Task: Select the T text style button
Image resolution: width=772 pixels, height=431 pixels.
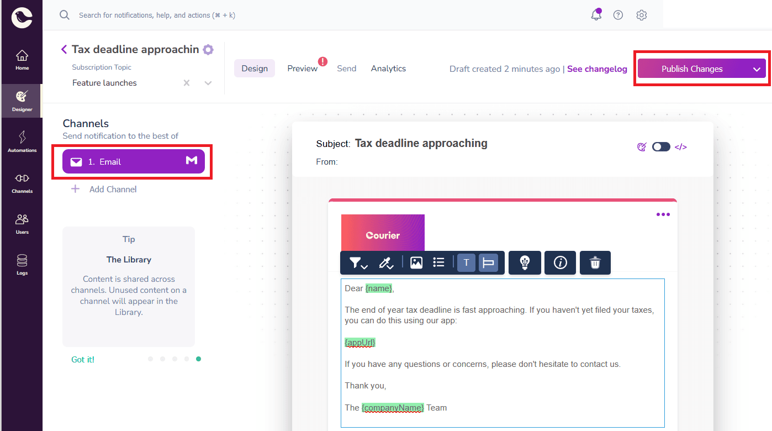Action: (x=466, y=262)
